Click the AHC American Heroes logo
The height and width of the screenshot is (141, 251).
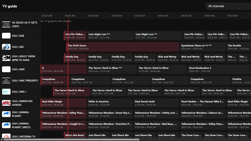(6, 103)
